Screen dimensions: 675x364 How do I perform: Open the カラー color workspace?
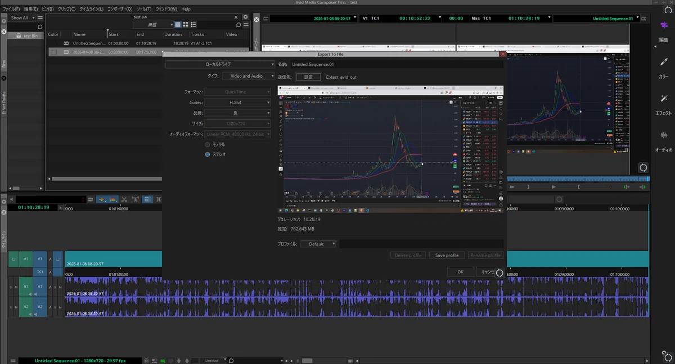pos(663,68)
